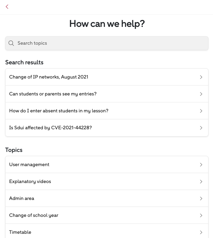This screenshot has width=213, height=238.
Task: Click chevron beside absent students question
Action: tap(201, 111)
